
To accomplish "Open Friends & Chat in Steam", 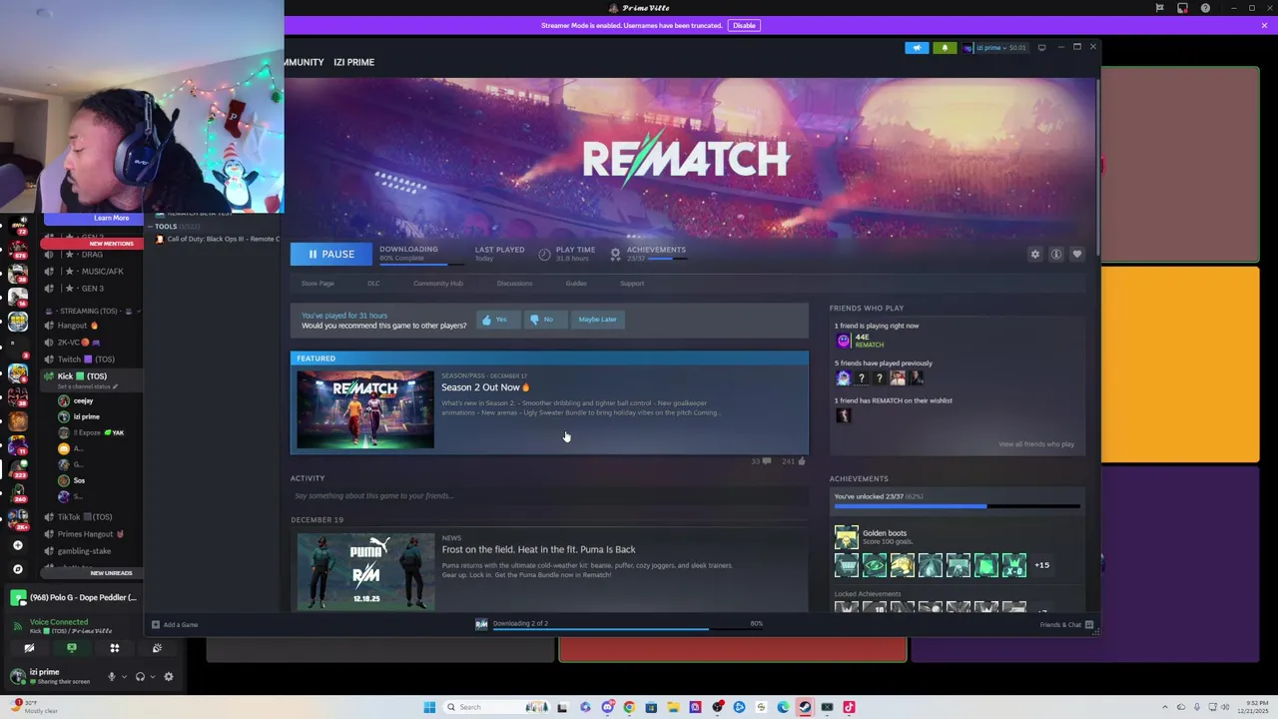I will pyautogui.click(x=1067, y=625).
